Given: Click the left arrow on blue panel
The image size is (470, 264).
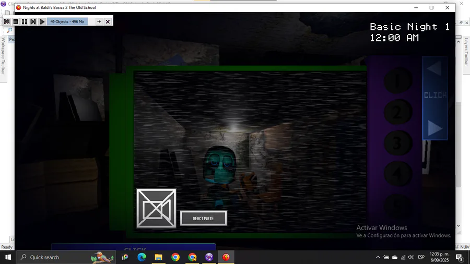Looking at the screenshot, I should pos(434,69).
